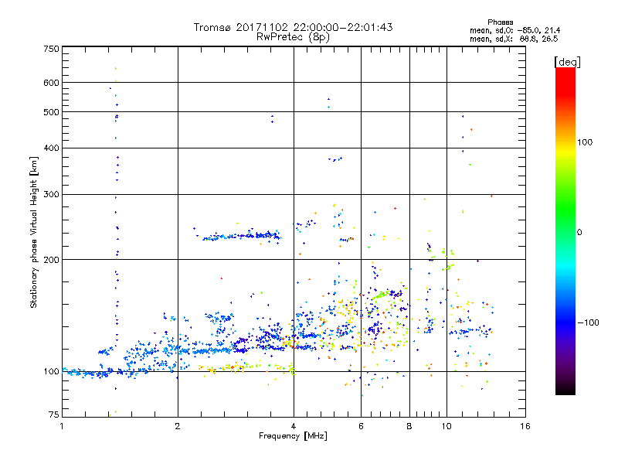Screen dimensions: 618x464
Task: Click the 'mean, sd,O: -85.0, 21.4' text
Action: (x=514, y=30)
